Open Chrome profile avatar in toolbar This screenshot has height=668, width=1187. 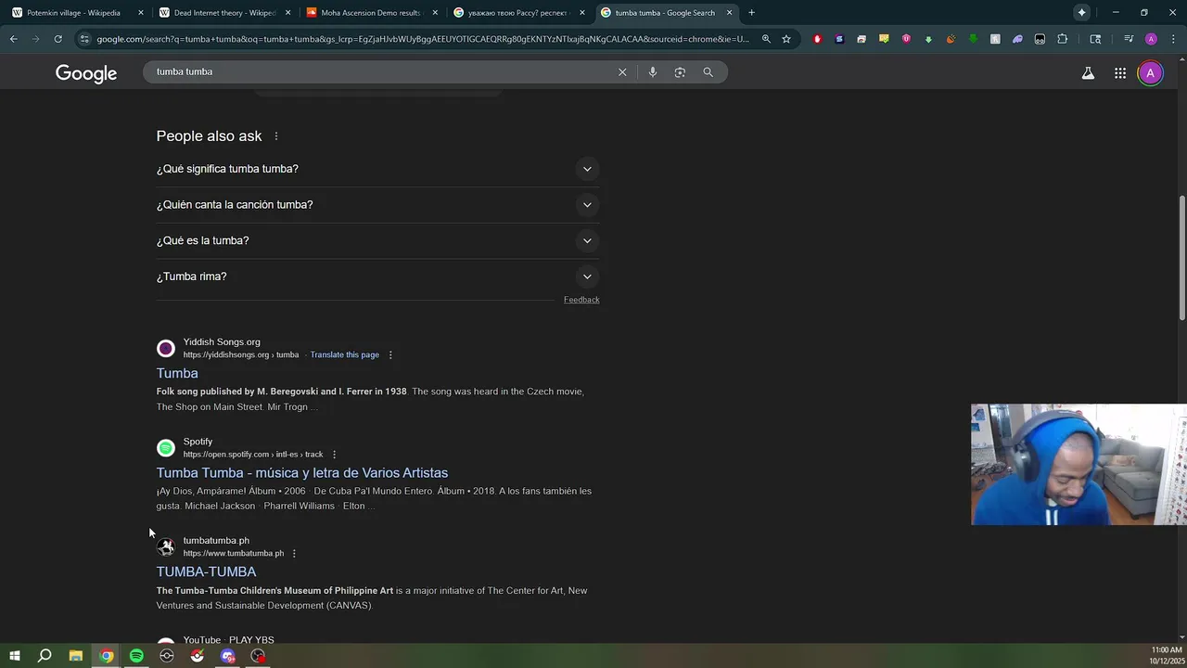click(x=1151, y=39)
